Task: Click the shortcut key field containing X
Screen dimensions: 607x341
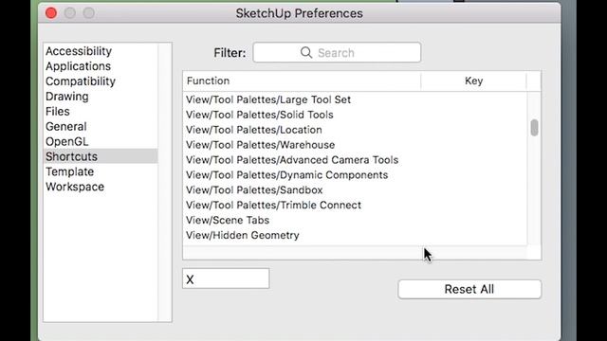Action: tap(226, 278)
